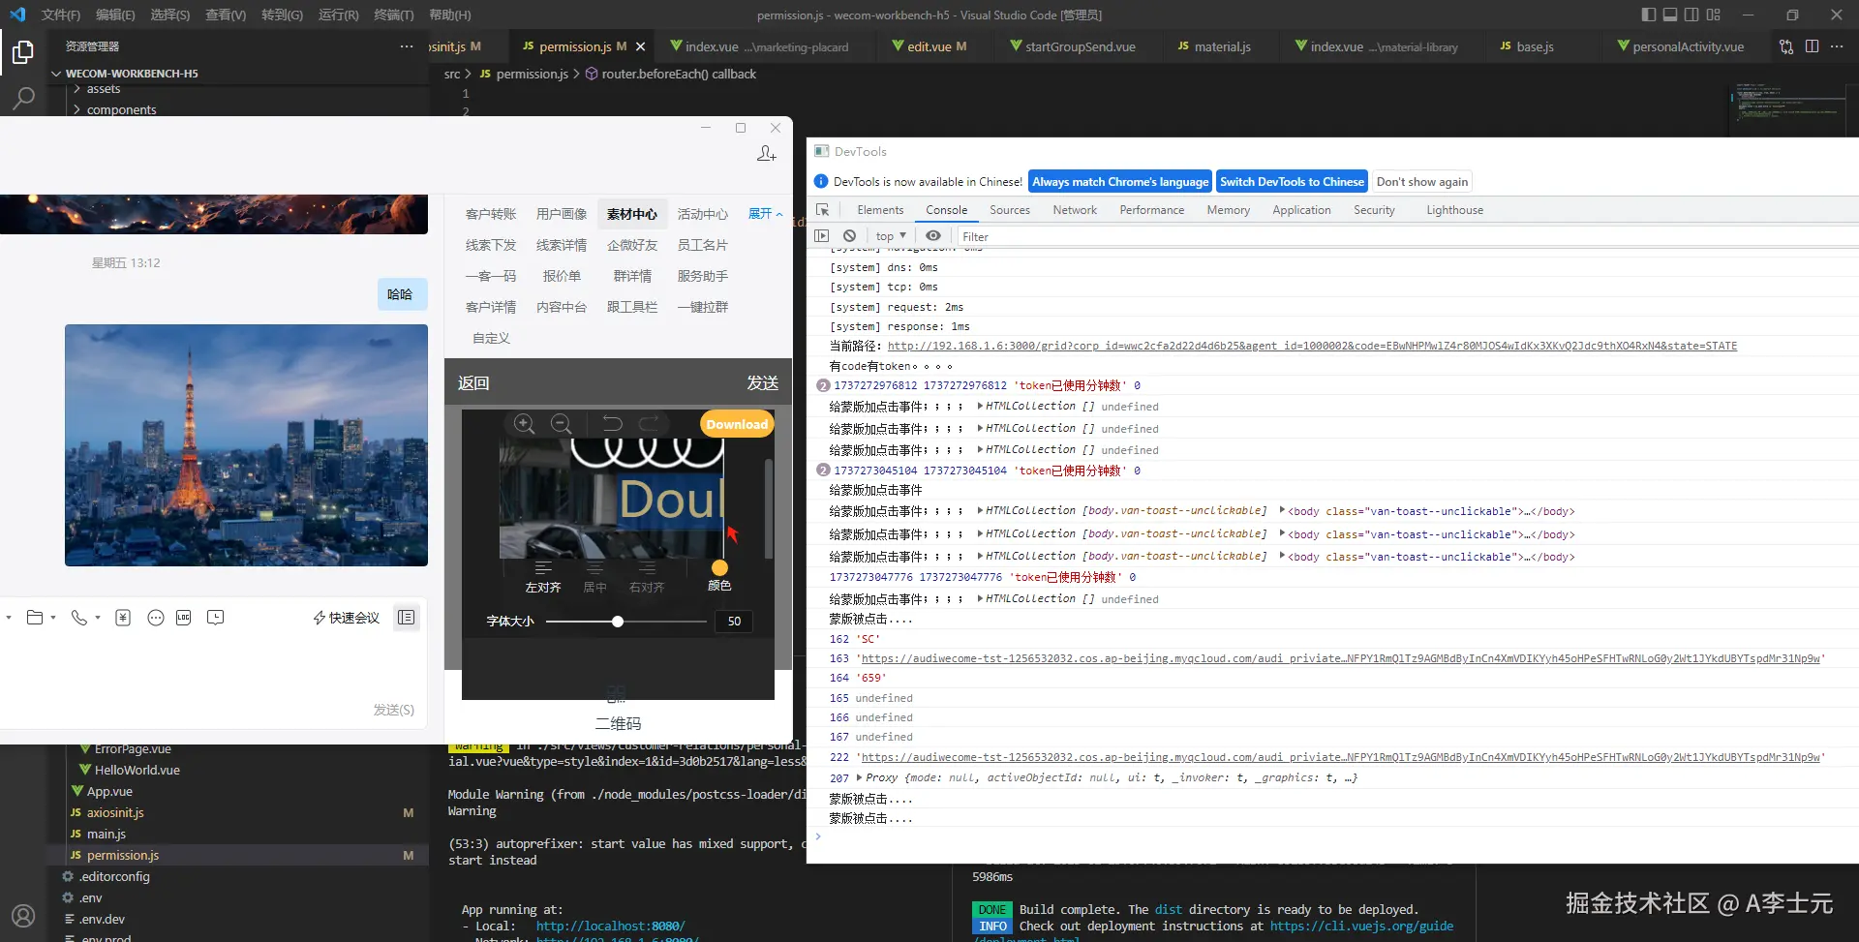Open 文件(F) menu in VS Code
Image resolution: width=1859 pixels, height=942 pixels.
(61, 15)
